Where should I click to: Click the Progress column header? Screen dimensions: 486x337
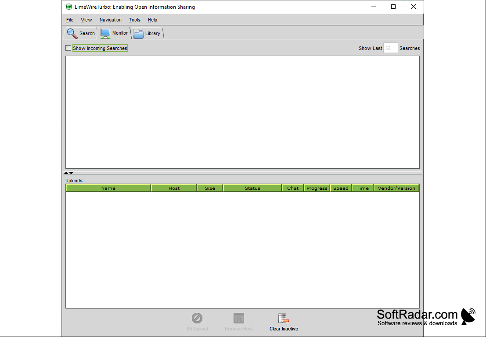click(x=317, y=188)
